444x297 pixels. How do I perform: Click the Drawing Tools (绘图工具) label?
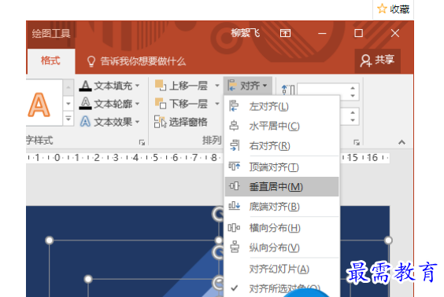[51, 33]
